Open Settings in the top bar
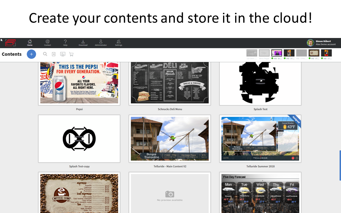 [119, 43]
